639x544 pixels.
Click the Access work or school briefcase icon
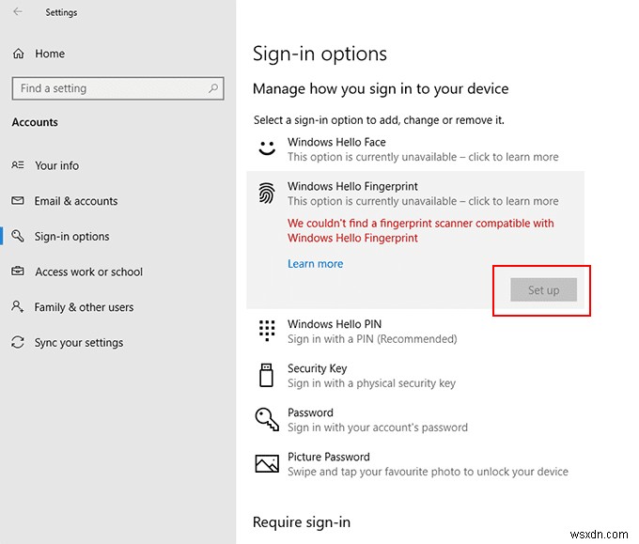18,271
